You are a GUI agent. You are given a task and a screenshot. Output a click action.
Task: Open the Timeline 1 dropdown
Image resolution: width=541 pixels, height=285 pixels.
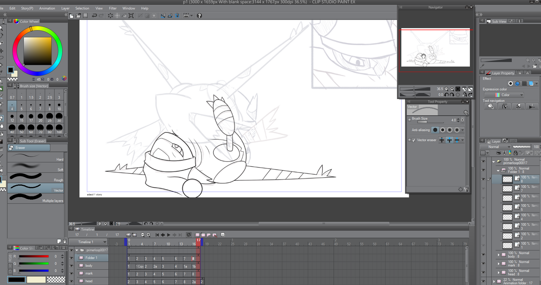click(x=104, y=242)
